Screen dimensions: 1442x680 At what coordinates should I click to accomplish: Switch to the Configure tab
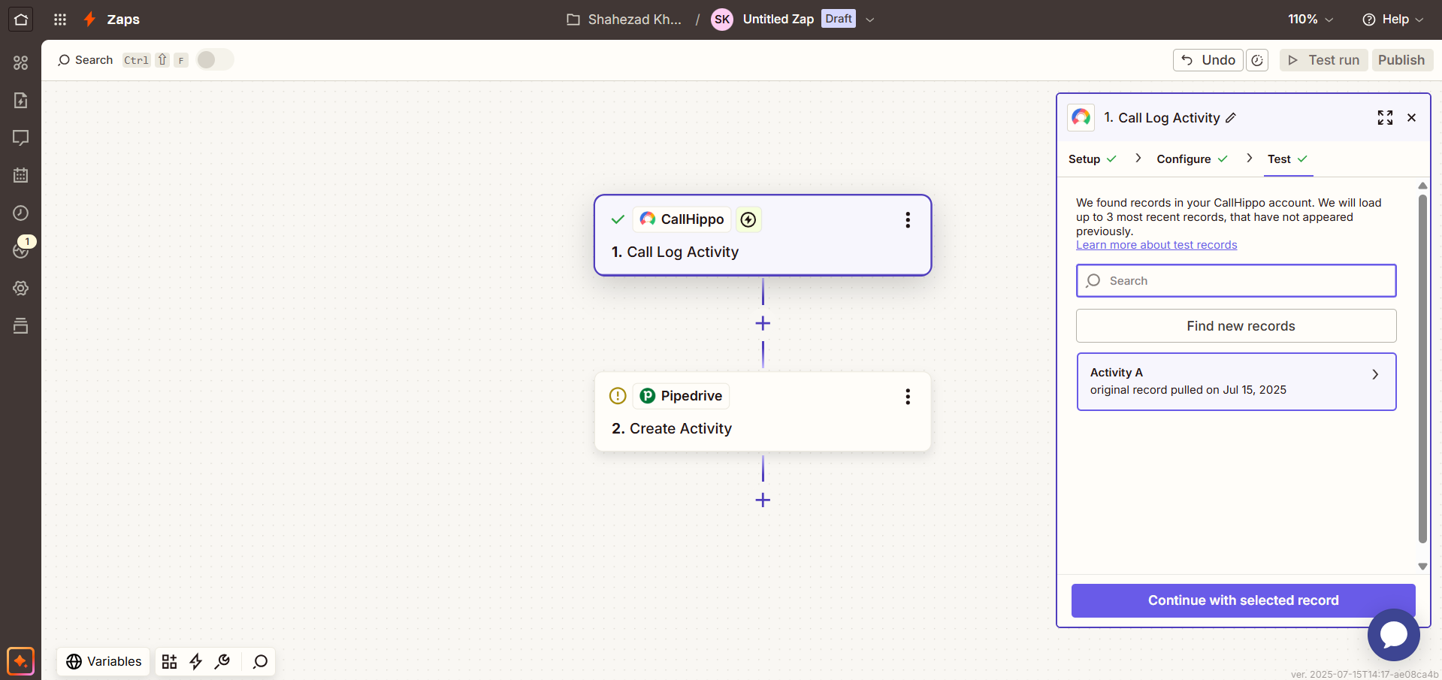tap(1192, 159)
